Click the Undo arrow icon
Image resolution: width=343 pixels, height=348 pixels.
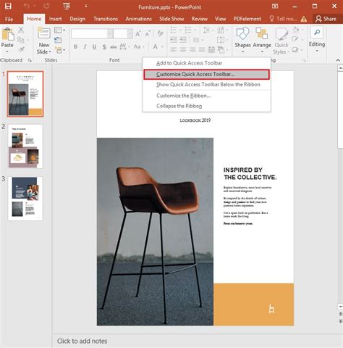pos(27,6)
